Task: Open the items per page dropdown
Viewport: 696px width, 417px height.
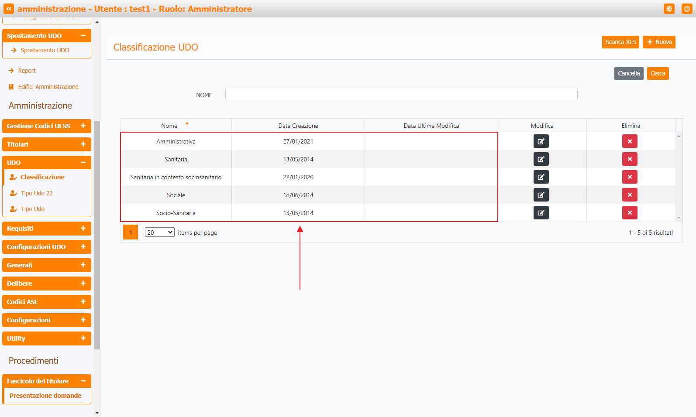Action: click(x=159, y=232)
